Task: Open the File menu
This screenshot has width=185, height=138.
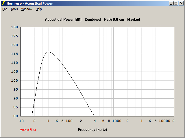Action: click(x=5, y=9)
